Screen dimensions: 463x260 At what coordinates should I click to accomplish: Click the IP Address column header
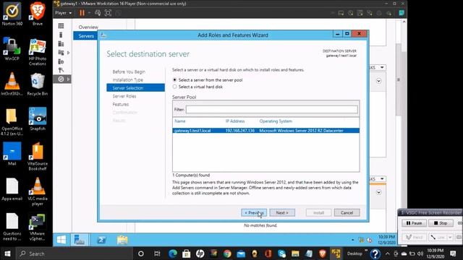(x=235, y=121)
